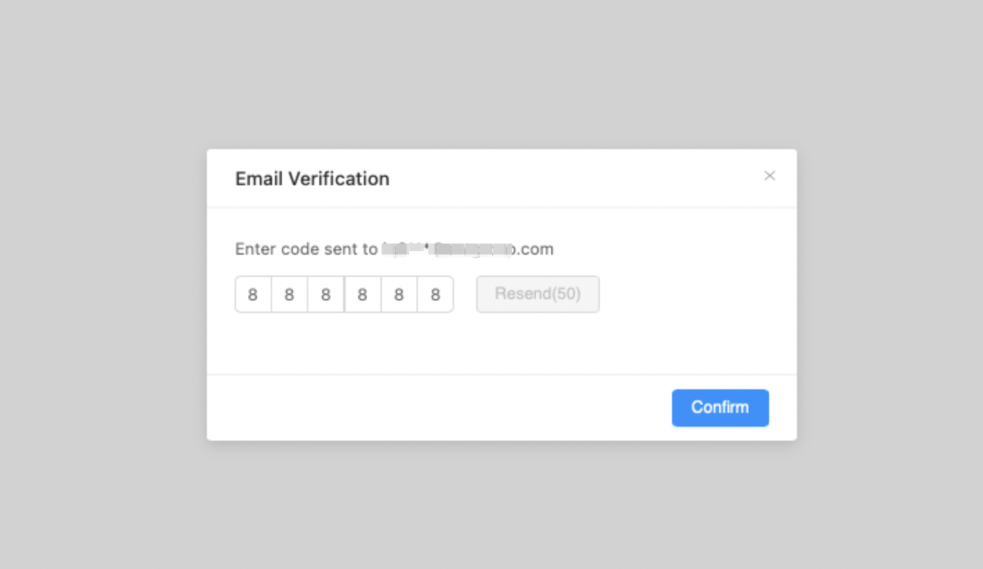The image size is (983, 569).
Task: Click the ".com" ending of the email
Action: pos(535,250)
